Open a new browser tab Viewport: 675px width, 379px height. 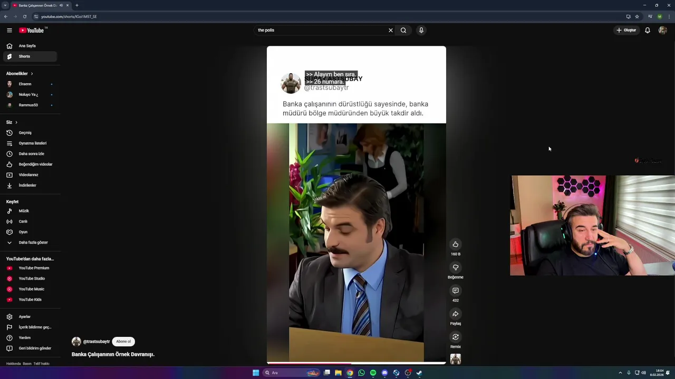[x=77, y=5]
